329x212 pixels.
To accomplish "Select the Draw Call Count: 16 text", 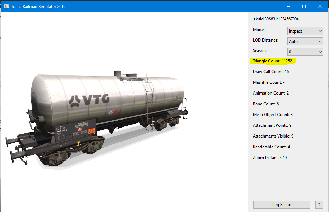I will [271, 72].
